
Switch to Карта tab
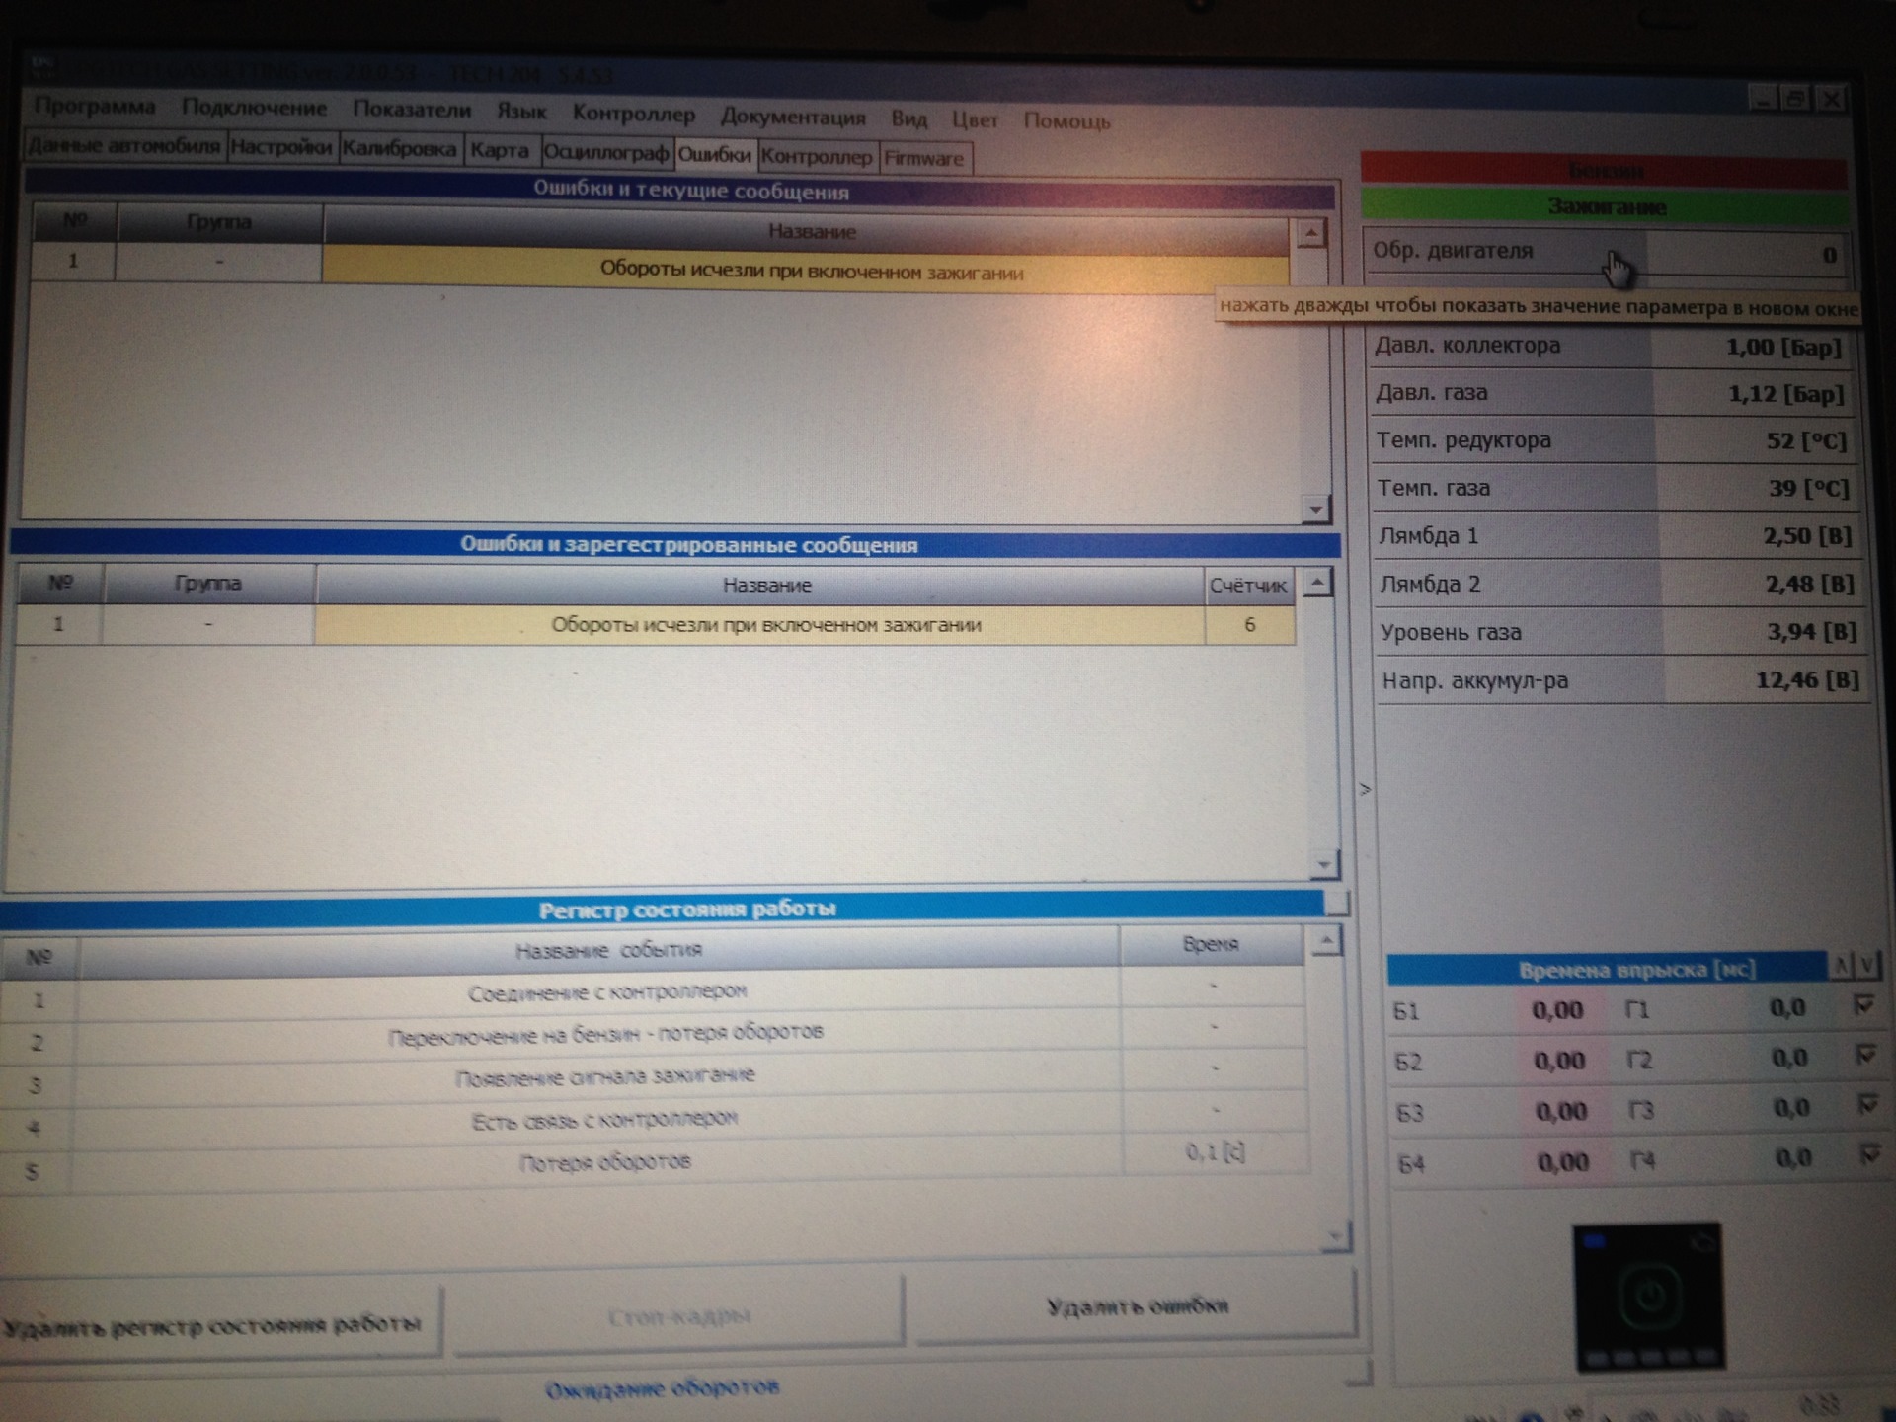500,151
